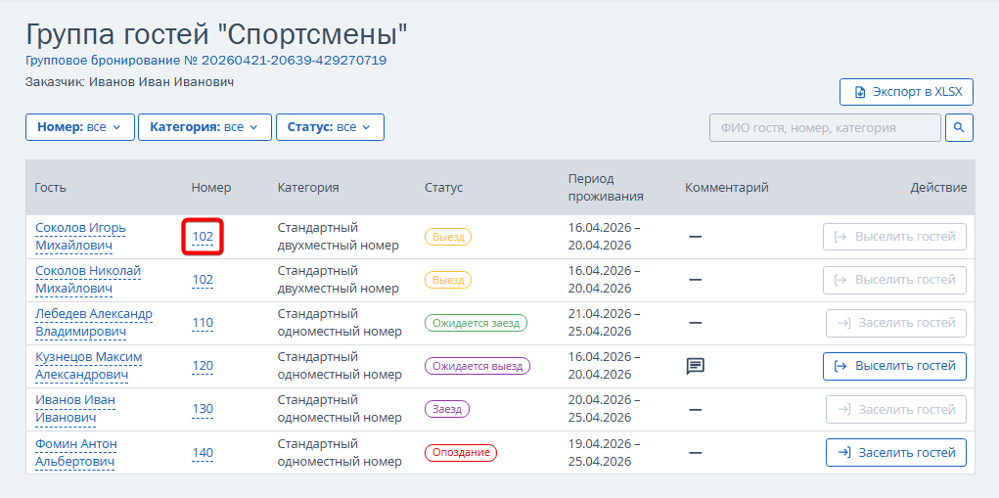Open room 120 link
This screenshot has height=498, width=999.
pyautogui.click(x=203, y=366)
